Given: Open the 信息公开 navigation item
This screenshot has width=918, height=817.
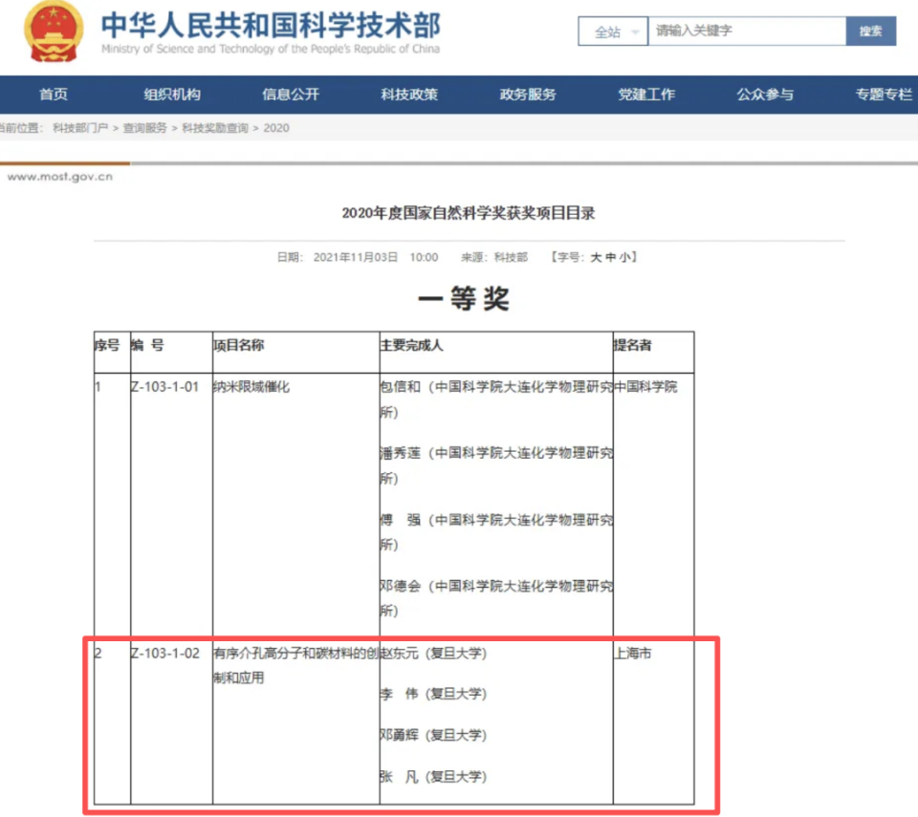Looking at the screenshot, I should coord(291,95).
